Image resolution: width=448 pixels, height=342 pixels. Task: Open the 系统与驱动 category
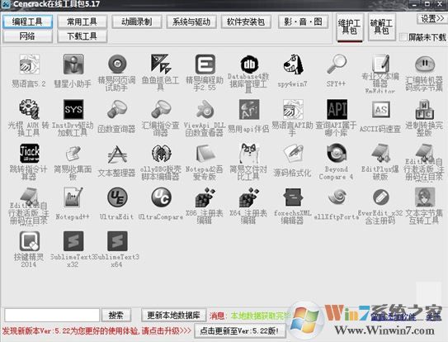191,21
